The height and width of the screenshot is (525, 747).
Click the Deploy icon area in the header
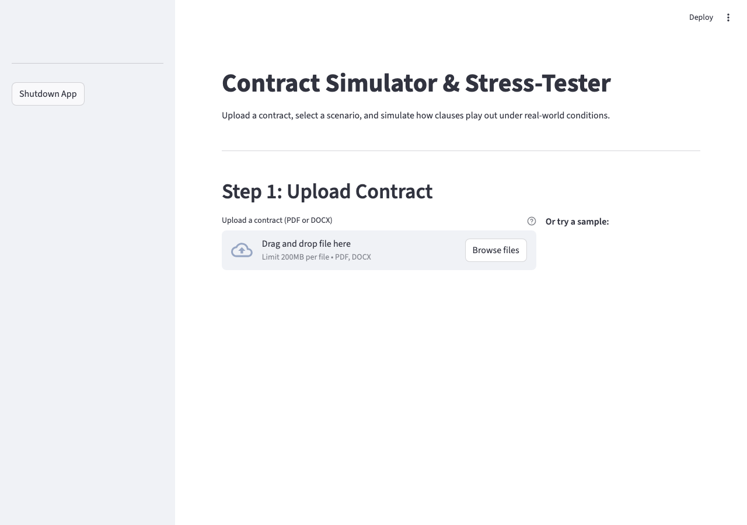701,17
